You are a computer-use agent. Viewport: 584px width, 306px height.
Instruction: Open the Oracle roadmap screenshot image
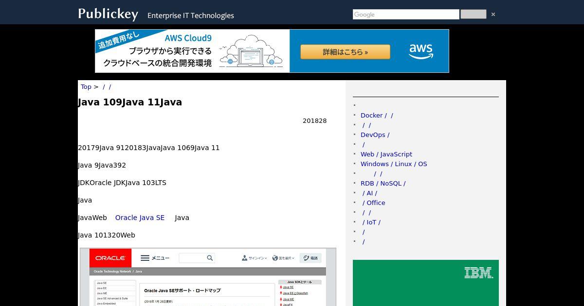208,277
